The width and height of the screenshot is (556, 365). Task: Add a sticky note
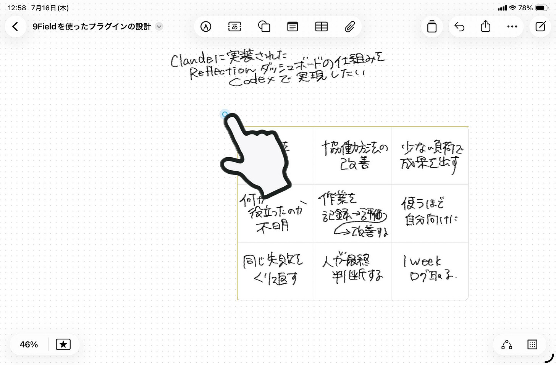293,27
